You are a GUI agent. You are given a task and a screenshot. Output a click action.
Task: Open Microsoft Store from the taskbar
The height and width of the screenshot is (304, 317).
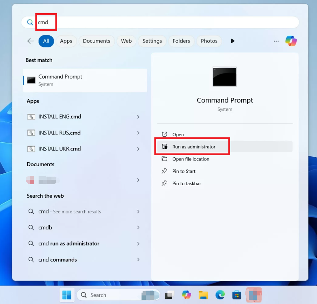(237, 295)
